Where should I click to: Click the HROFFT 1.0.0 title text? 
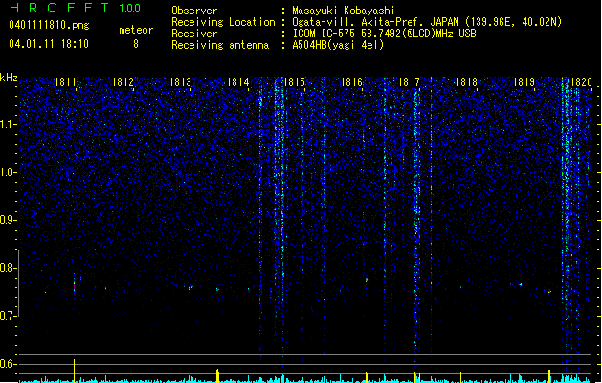coord(75,8)
